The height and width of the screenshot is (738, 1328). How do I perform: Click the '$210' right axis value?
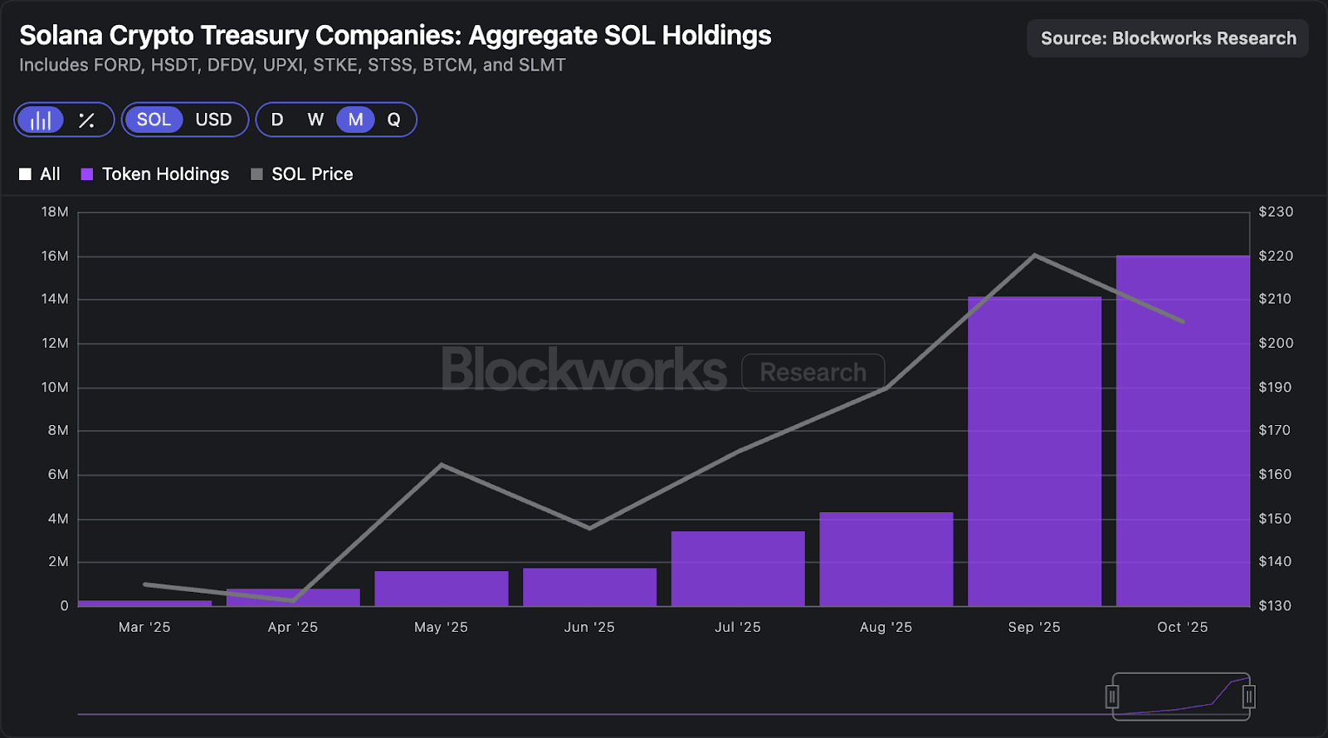click(x=1276, y=300)
